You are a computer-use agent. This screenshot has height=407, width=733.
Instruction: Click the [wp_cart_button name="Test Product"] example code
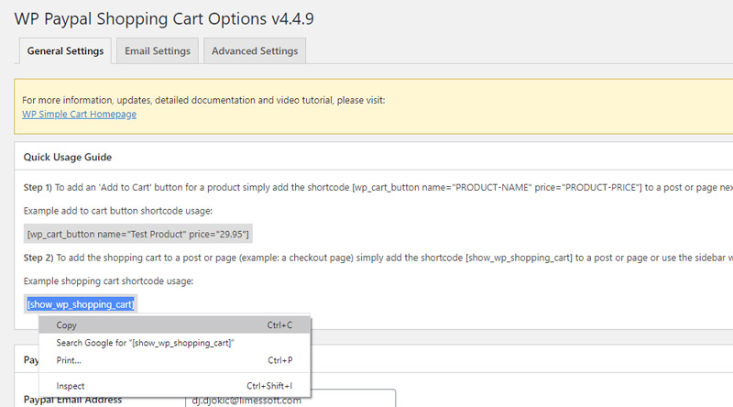(x=138, y=234)
